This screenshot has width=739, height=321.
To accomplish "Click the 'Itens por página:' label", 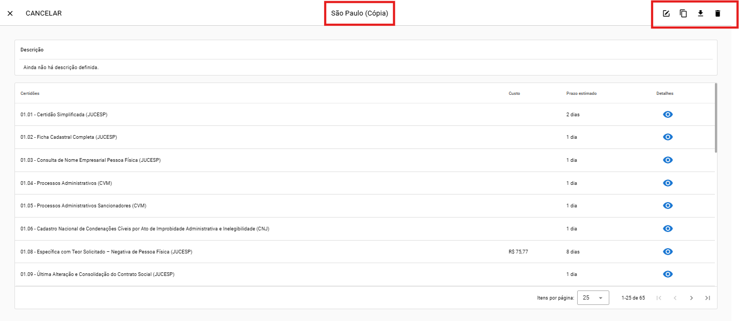I will pyautogui.click(x=555, y=298).
